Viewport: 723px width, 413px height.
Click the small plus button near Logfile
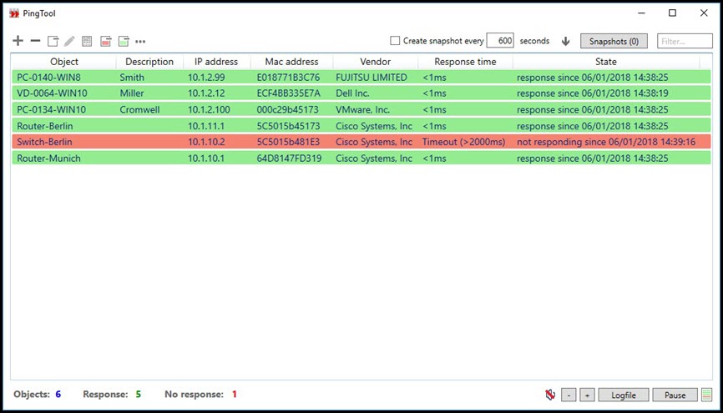(587, 395)
